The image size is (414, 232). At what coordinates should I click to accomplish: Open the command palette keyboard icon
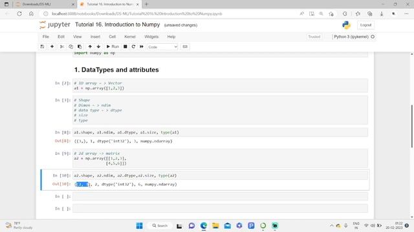[185, 46]
